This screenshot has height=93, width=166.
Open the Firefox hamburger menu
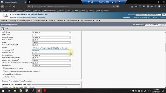pyautogui.click(x=164, y=6)
